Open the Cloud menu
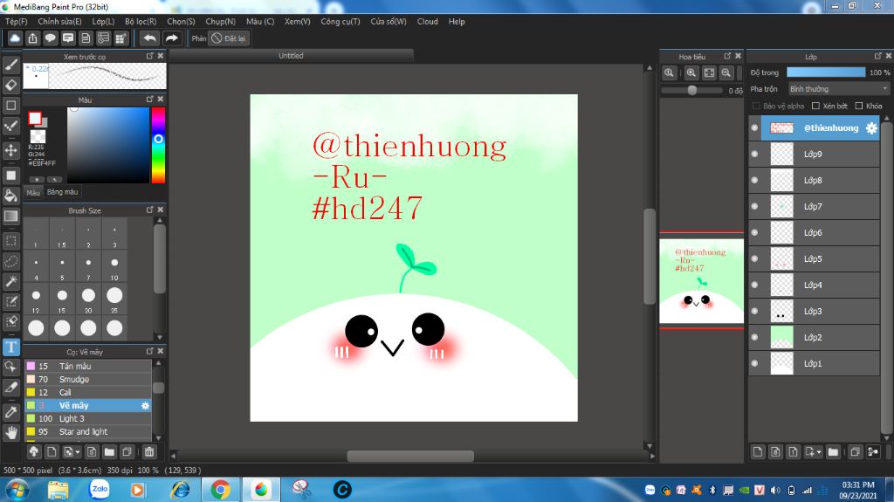Image resolution: width=894 pixels, height=502 pixels. (x=428, y=22)
